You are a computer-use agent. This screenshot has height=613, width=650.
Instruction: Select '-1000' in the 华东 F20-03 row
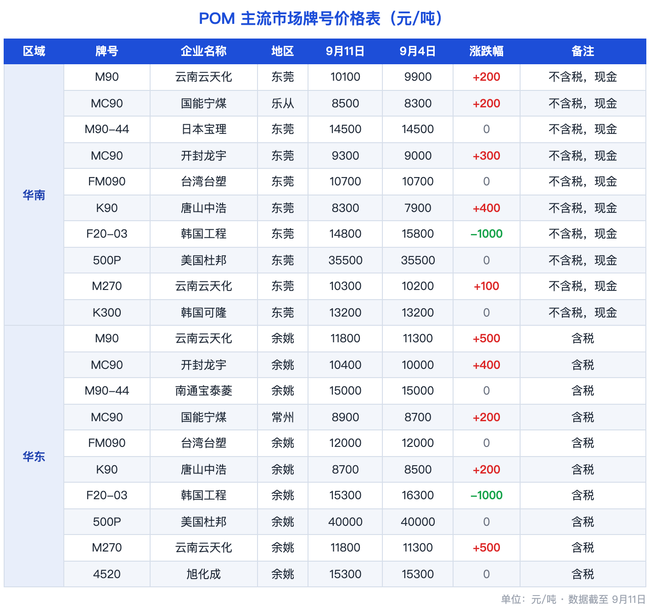coord(487,496)
